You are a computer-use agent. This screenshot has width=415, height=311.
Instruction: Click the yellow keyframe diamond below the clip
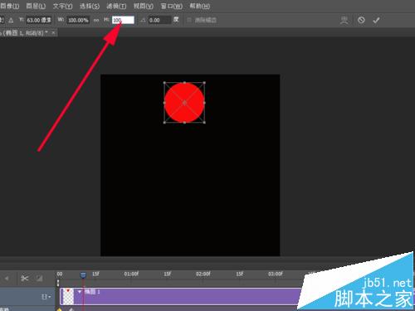click(x=59, y=309)
